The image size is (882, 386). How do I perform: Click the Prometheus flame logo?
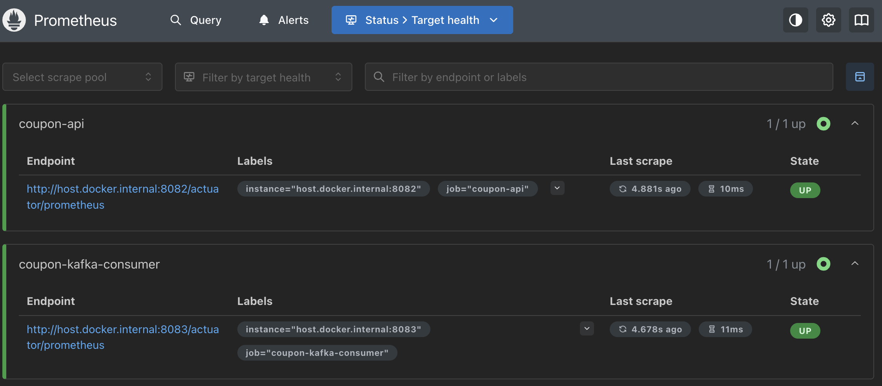click(x=14, y=20)
